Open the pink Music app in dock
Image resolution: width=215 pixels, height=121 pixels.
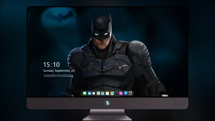click(x=121, y=93)
